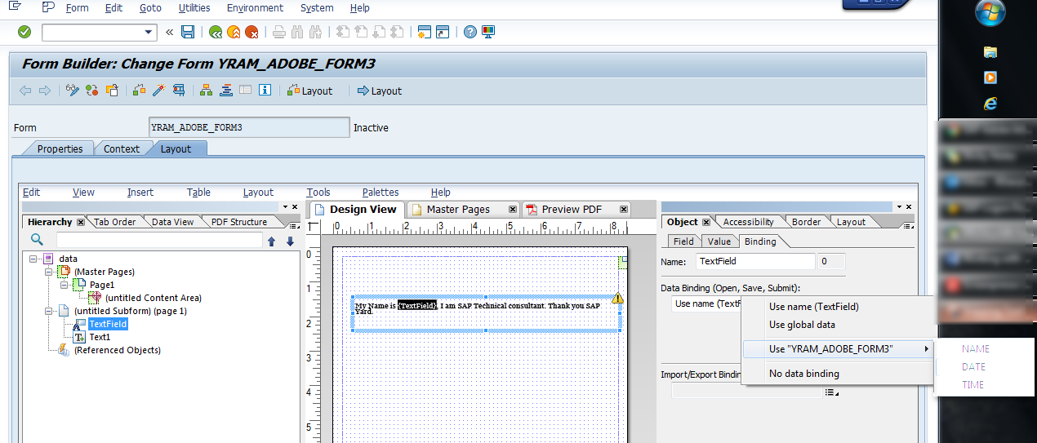Open the Border palette tab
Screen dimensions: 1037x443
[x=806, y=222]
